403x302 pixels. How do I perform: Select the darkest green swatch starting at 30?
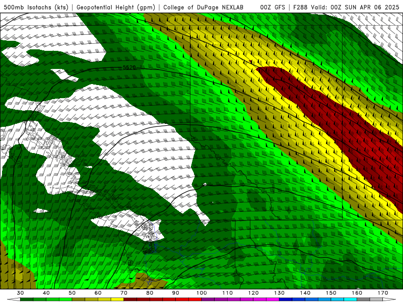(27, 299)
